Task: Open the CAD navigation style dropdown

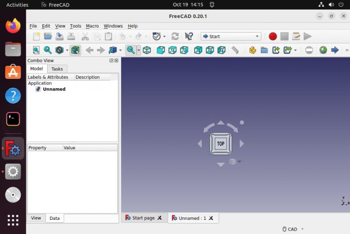Action: click(x=293, y=229)
